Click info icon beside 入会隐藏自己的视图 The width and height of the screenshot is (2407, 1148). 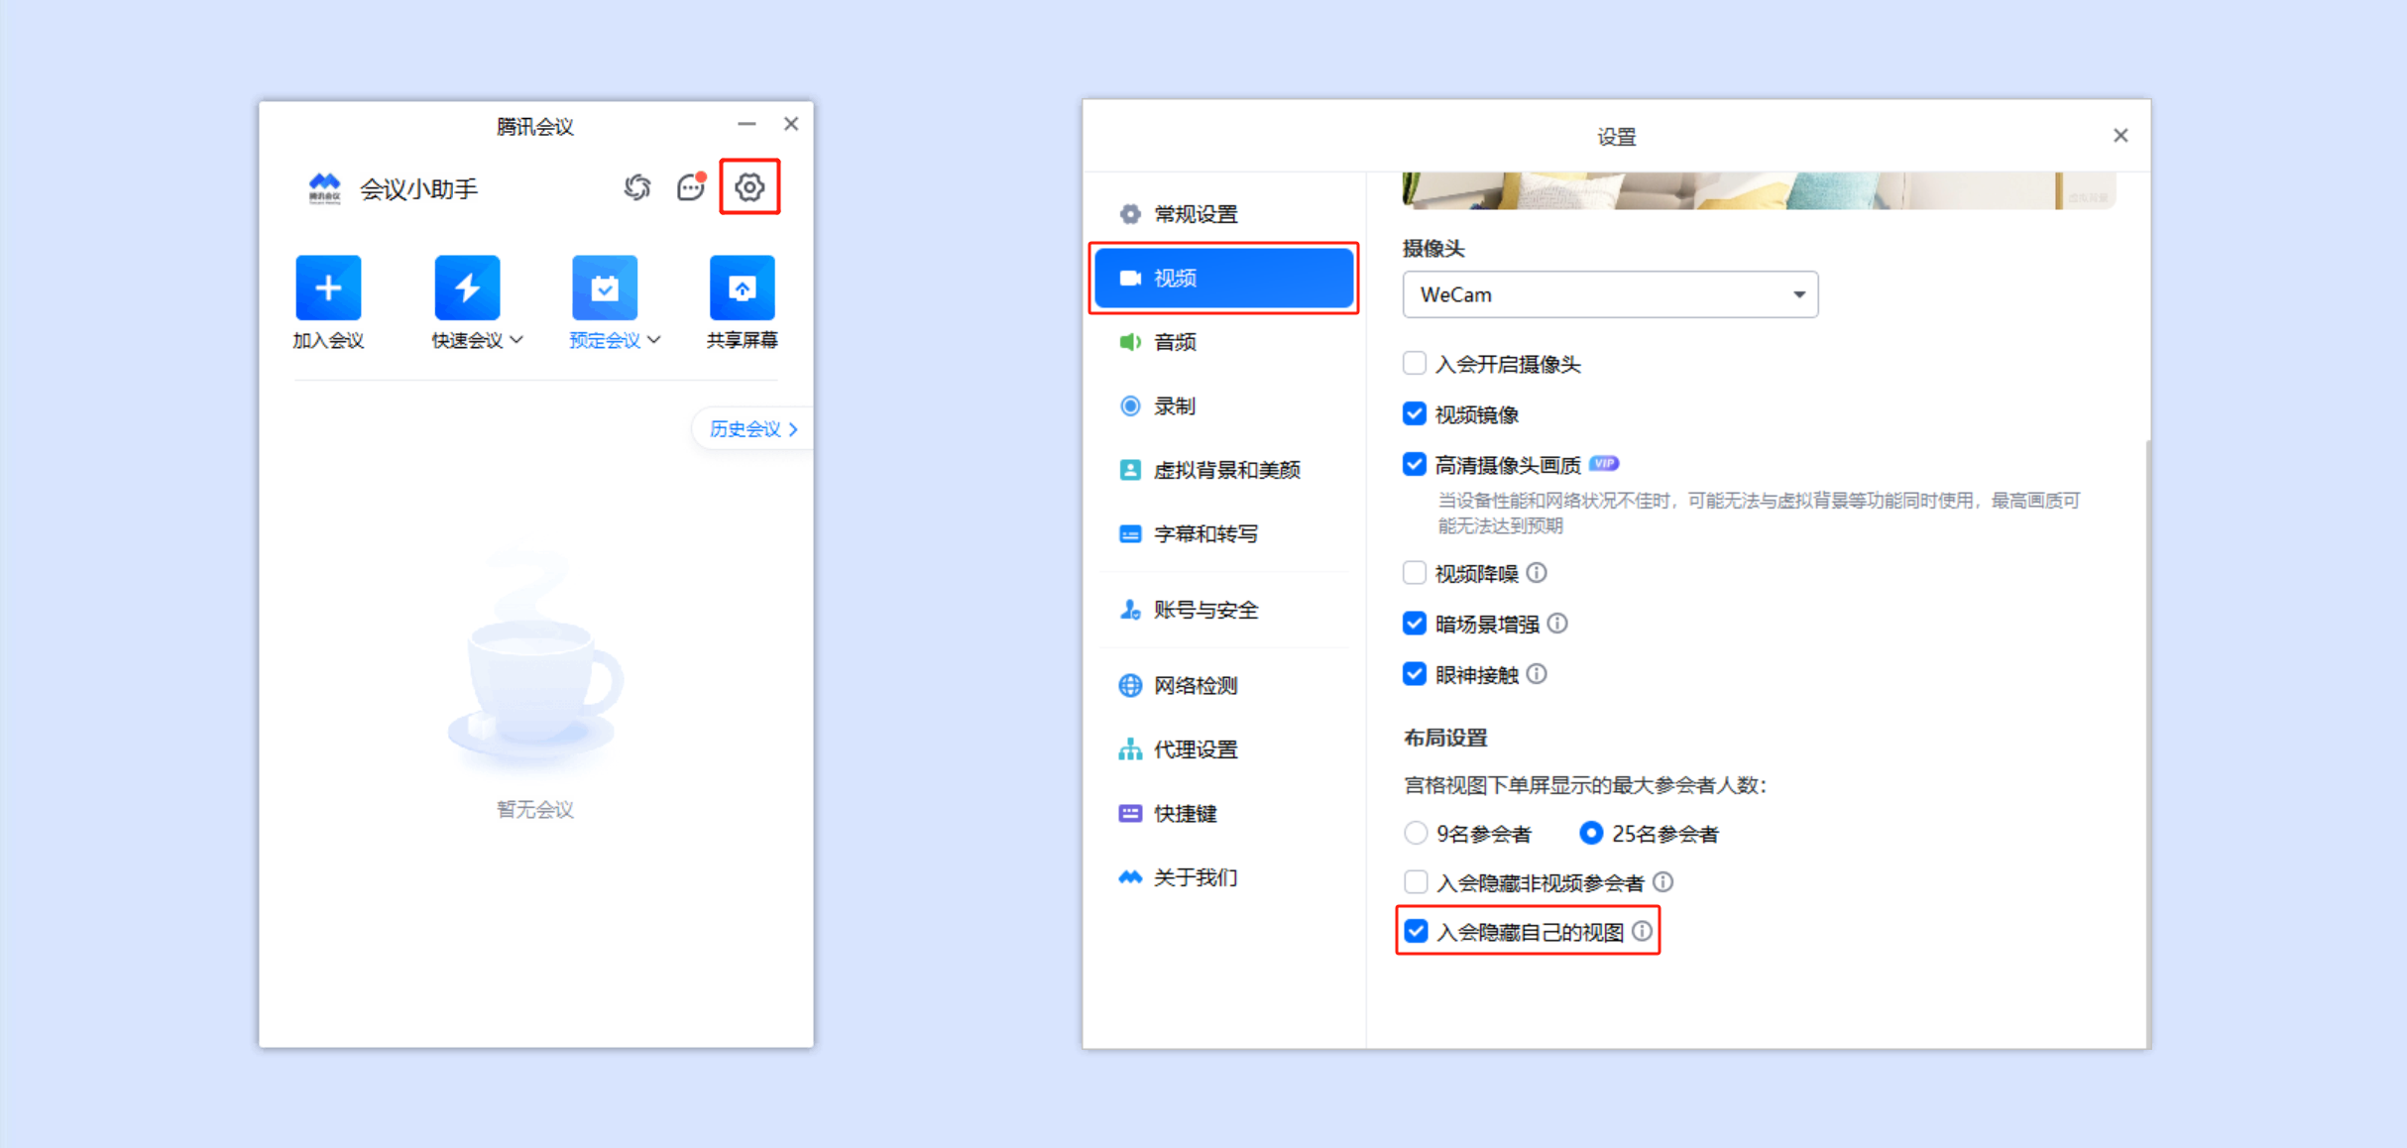click(x=1643, y=931)
